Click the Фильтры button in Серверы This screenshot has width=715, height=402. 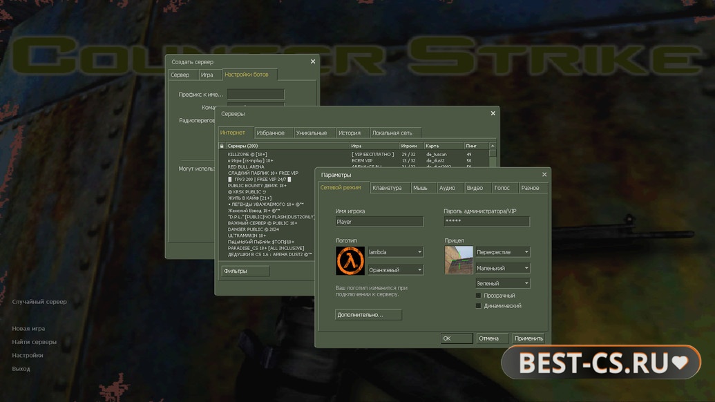245,271
